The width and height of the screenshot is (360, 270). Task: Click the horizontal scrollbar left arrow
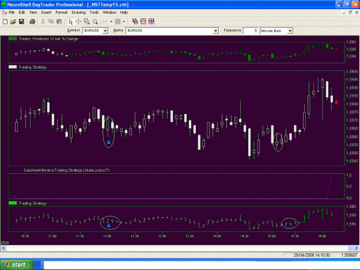pyautogui.click(x=3, y=248)
